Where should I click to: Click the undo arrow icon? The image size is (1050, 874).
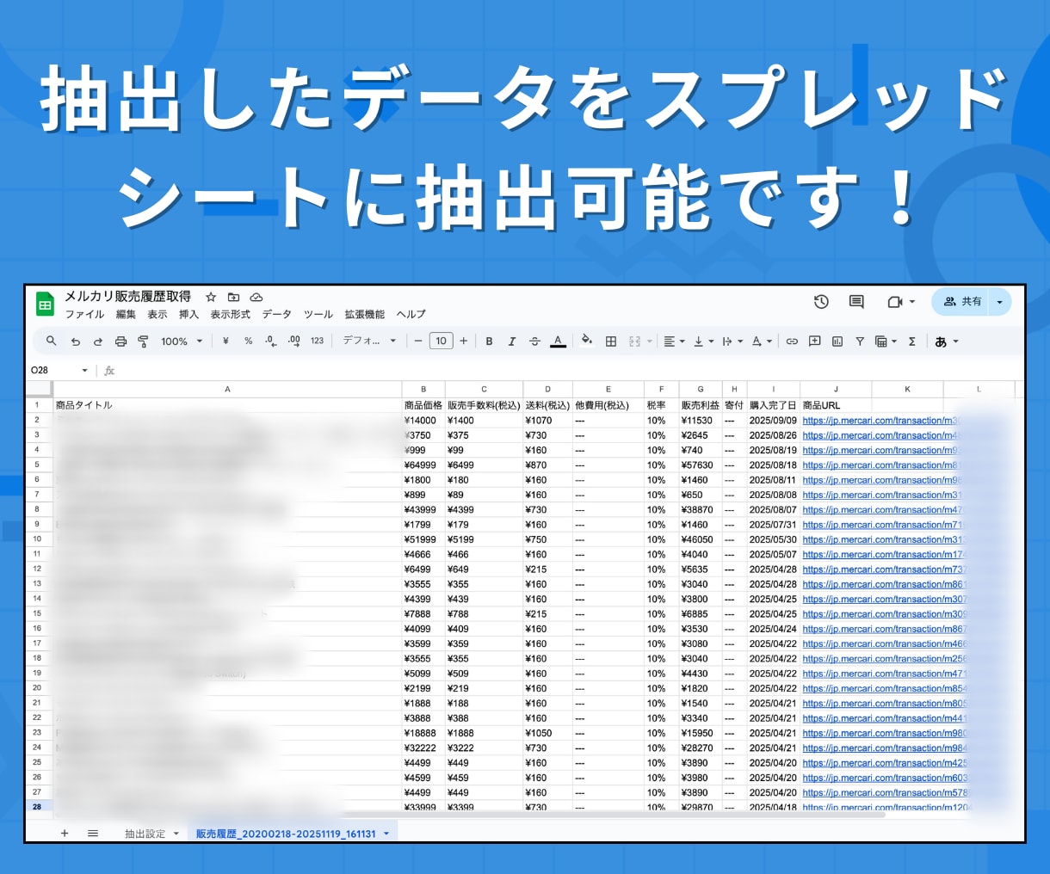[x=76, y=342]
